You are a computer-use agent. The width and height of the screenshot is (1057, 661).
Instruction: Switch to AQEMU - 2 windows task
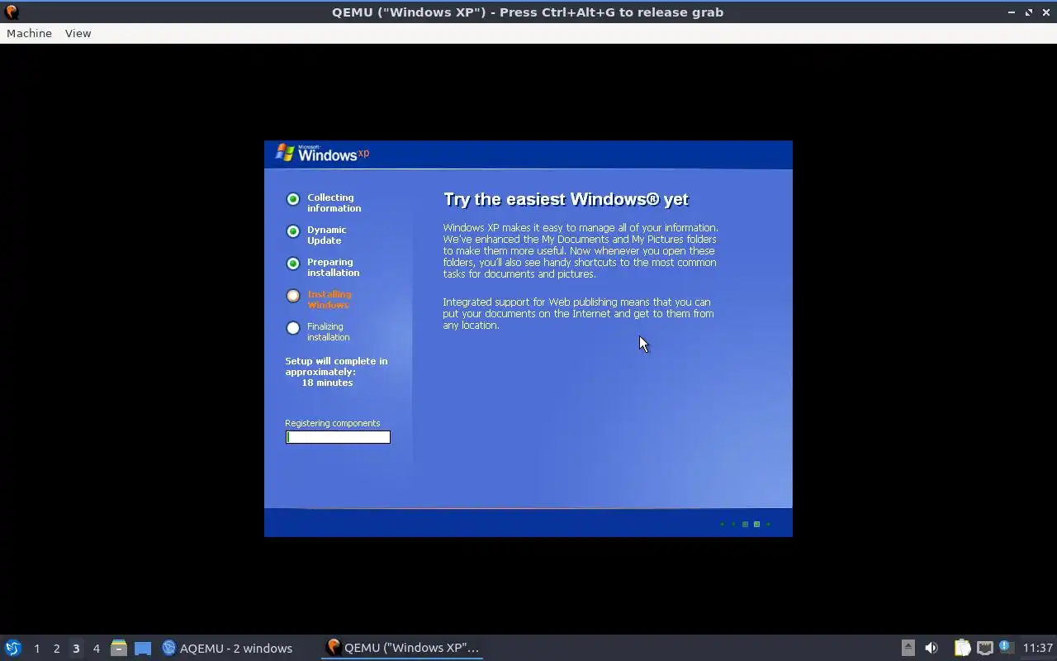(x=227, y=648)
